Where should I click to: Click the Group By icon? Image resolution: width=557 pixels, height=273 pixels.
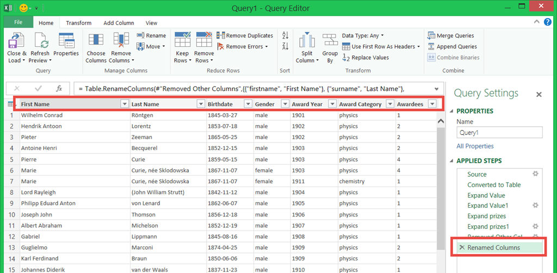pyautogui.click(x=330, y=41)
